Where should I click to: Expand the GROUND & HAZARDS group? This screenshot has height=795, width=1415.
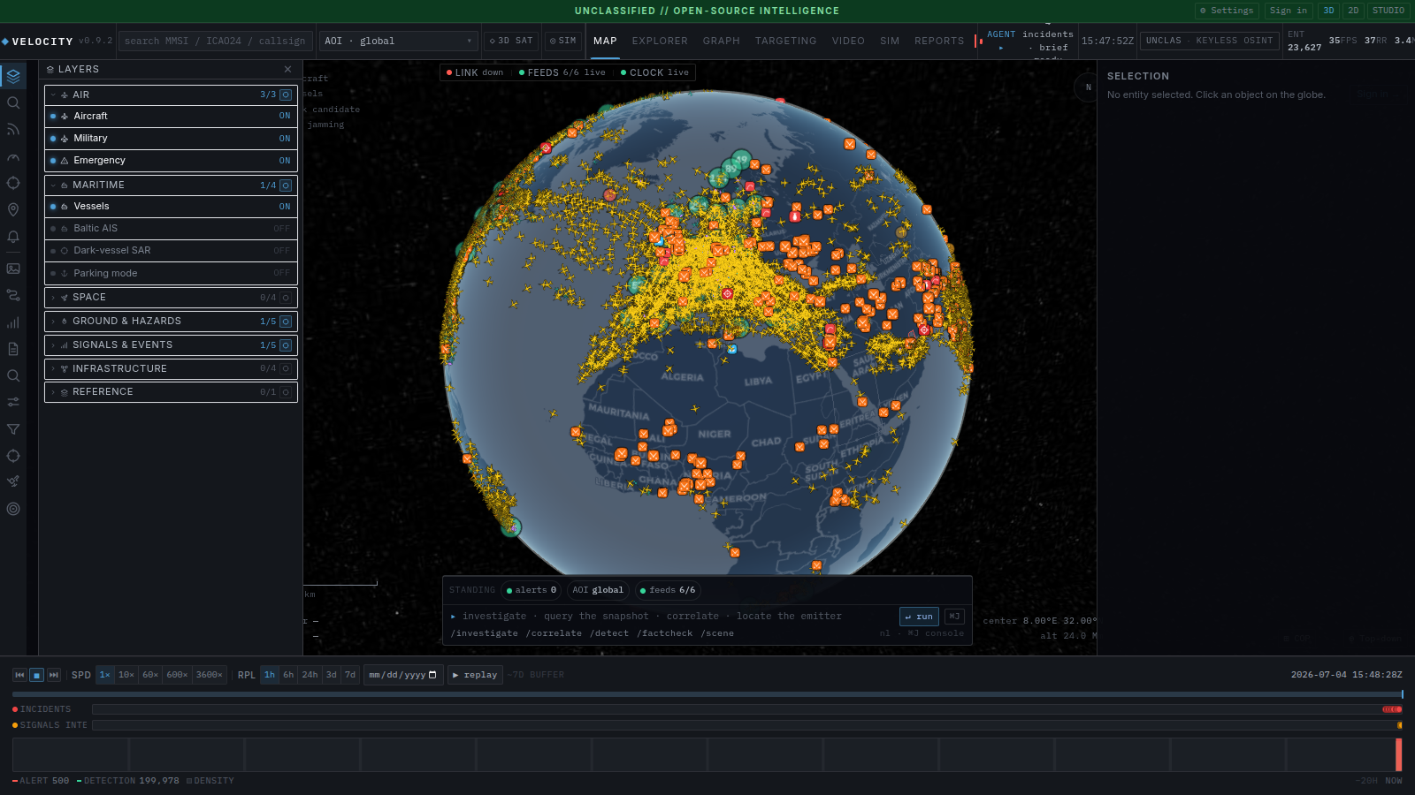54,322
